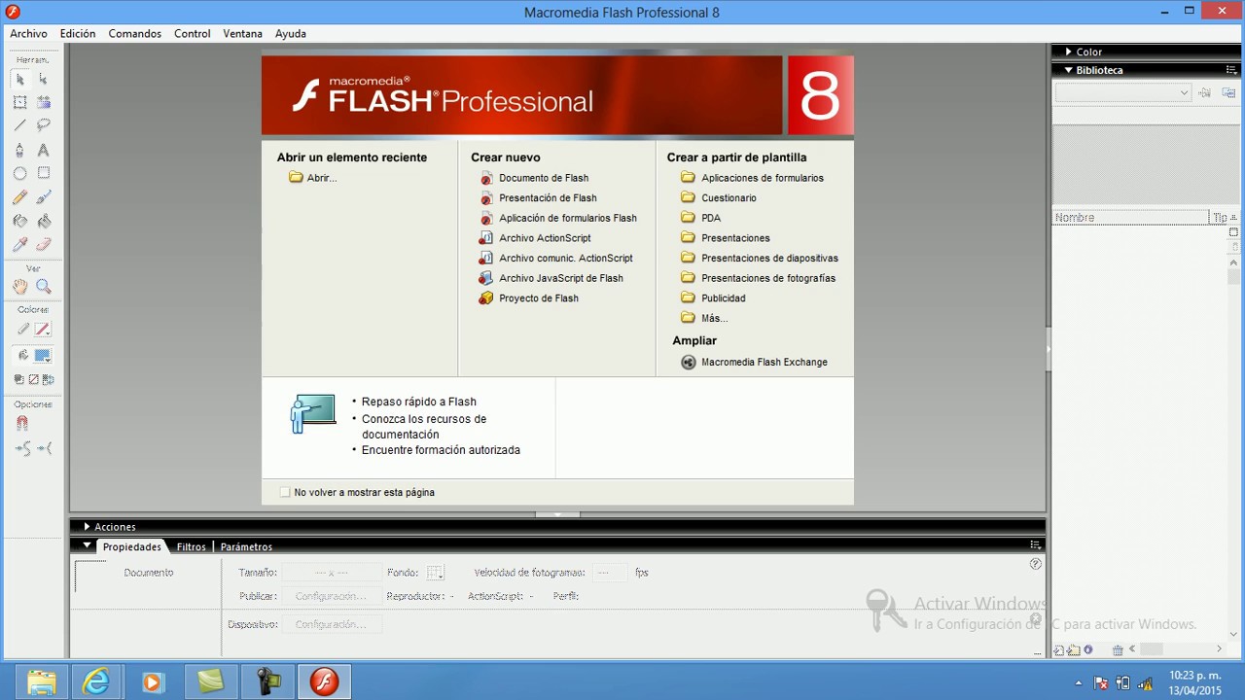Open the fill color swatch
This screenshot has width=1245, height=700.
coord(44,356)
